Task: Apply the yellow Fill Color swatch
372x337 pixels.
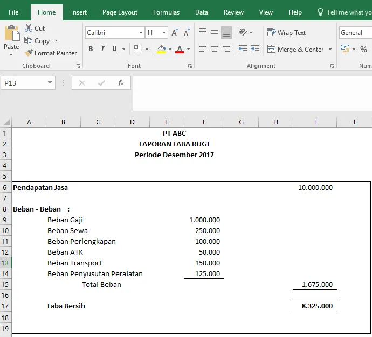Action: [161, 49]
